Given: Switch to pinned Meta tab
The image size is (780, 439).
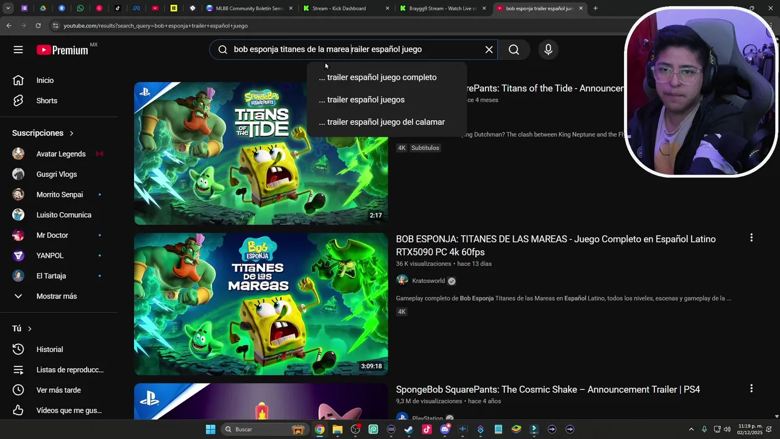Looking at the screenshot, I should coord(136,9).
